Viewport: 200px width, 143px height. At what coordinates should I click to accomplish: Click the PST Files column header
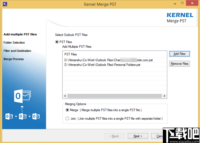coord(115,54)
